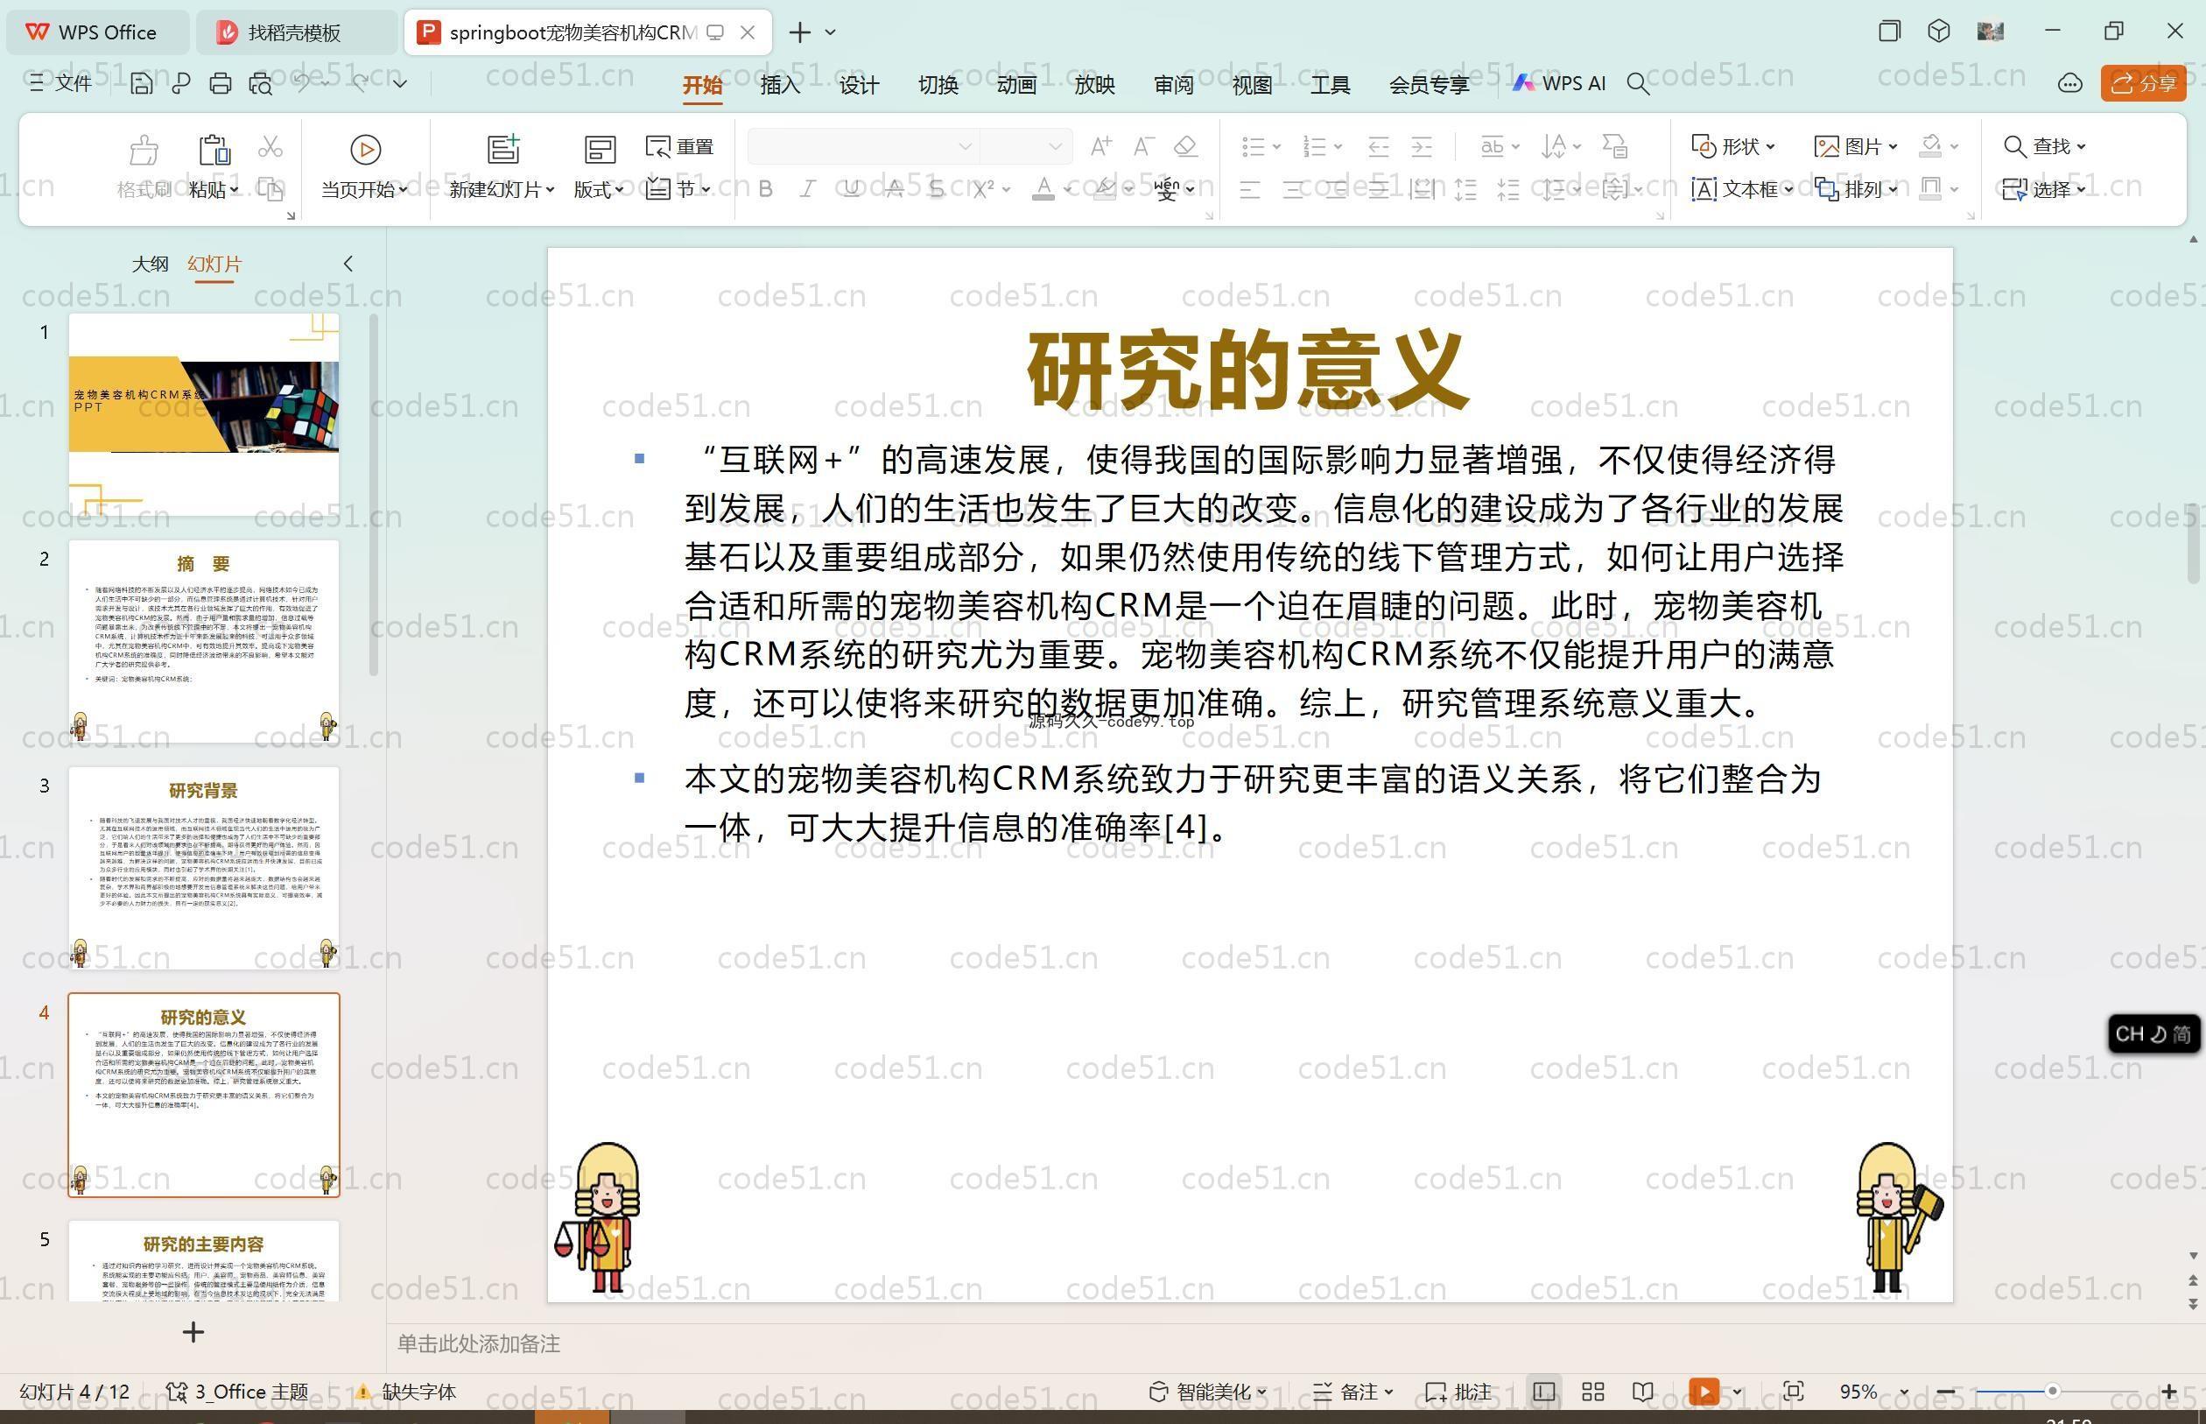The height and width of the screenshot is (1424, 2206).
Task: Open the File (文件) menu
Action: 60,83
